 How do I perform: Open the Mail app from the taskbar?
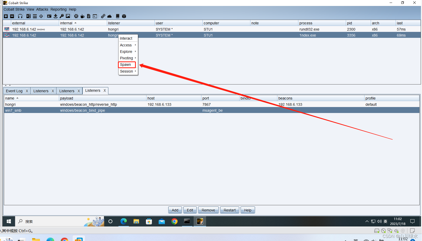point(162,221)
